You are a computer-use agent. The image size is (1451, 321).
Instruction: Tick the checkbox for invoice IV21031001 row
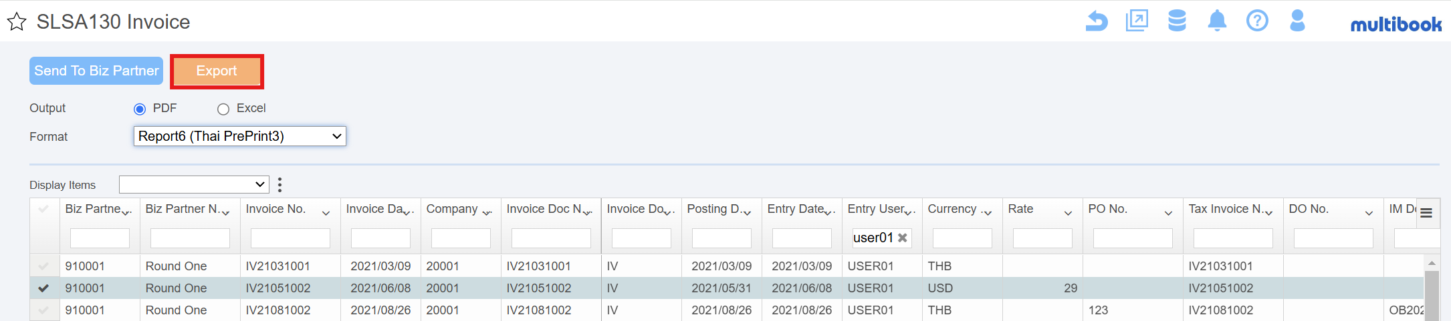[44, 266]
